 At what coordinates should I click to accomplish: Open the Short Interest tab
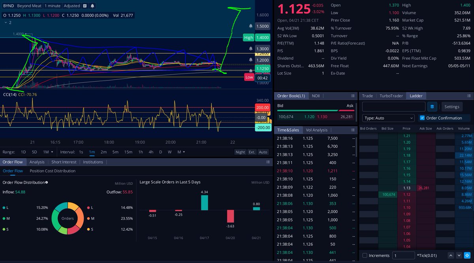[64, 162]
